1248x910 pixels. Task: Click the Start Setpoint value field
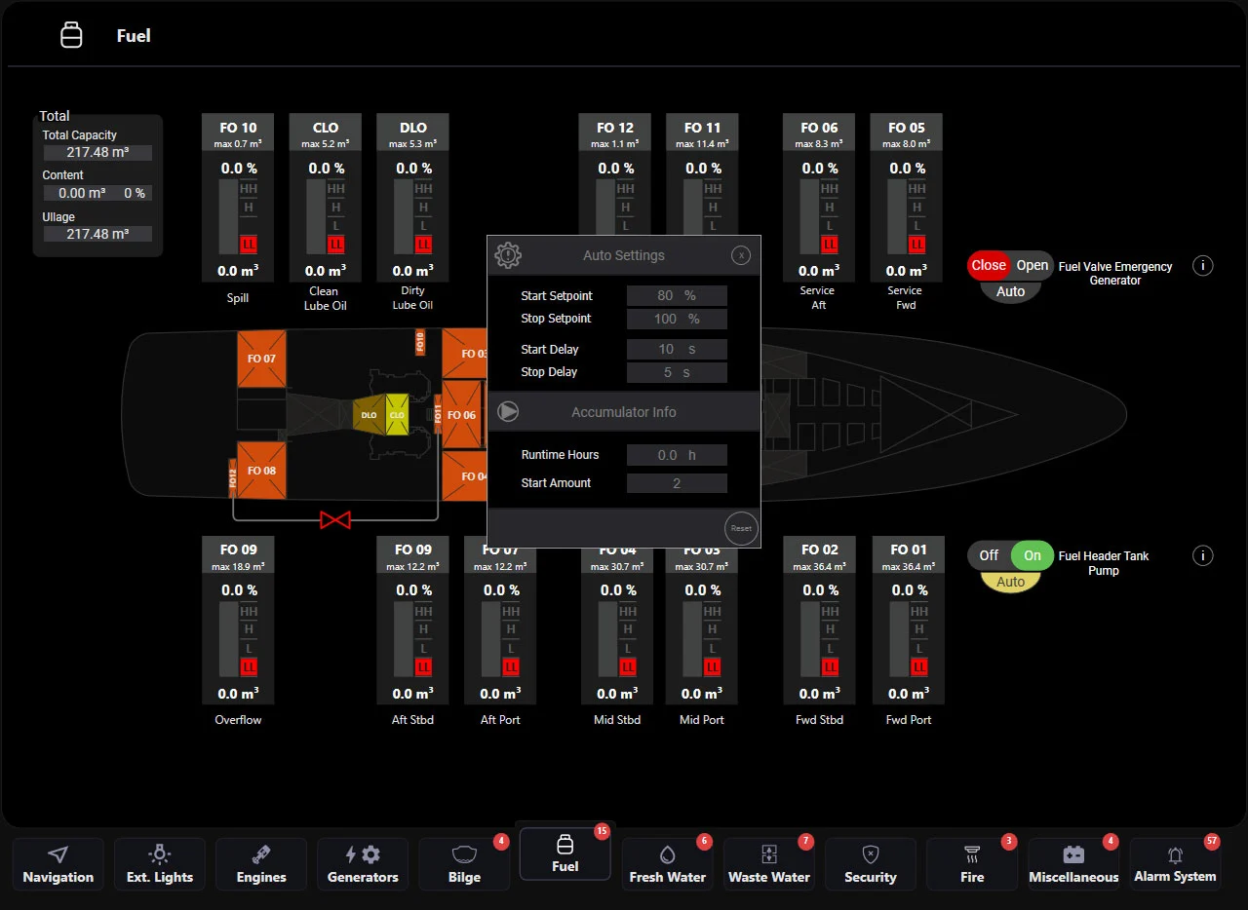(677, 295)
